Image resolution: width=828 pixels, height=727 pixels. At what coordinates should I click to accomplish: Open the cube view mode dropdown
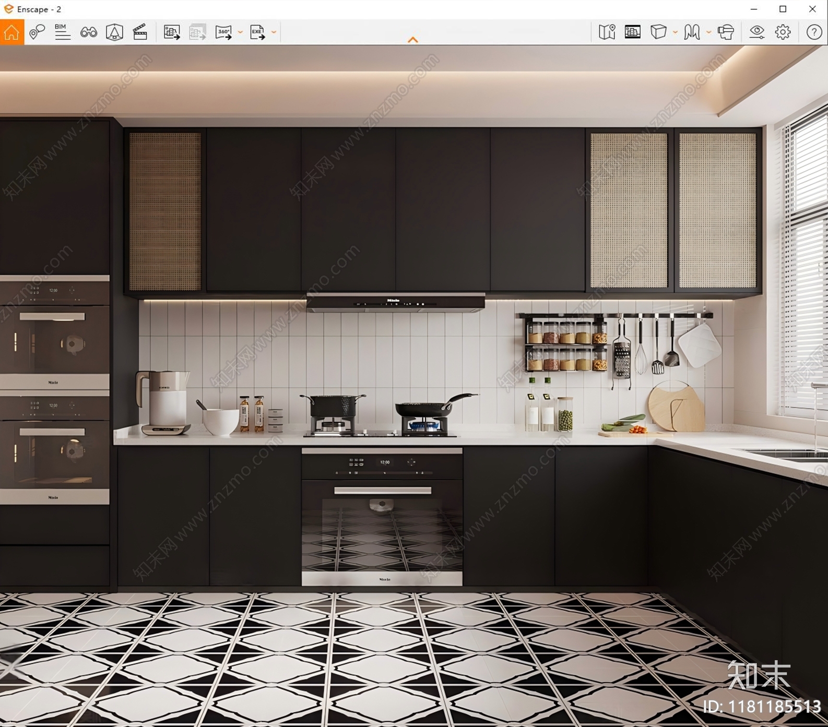[x=675, y=32]
